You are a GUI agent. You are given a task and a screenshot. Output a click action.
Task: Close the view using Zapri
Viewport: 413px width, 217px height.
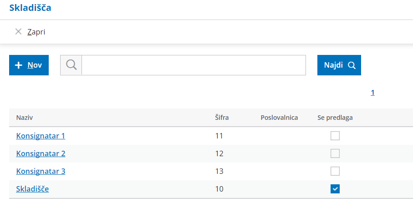pos(36,32)
